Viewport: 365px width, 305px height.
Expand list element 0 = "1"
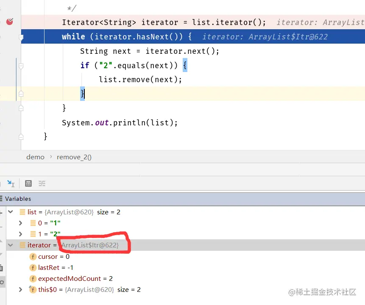[20, 223]
